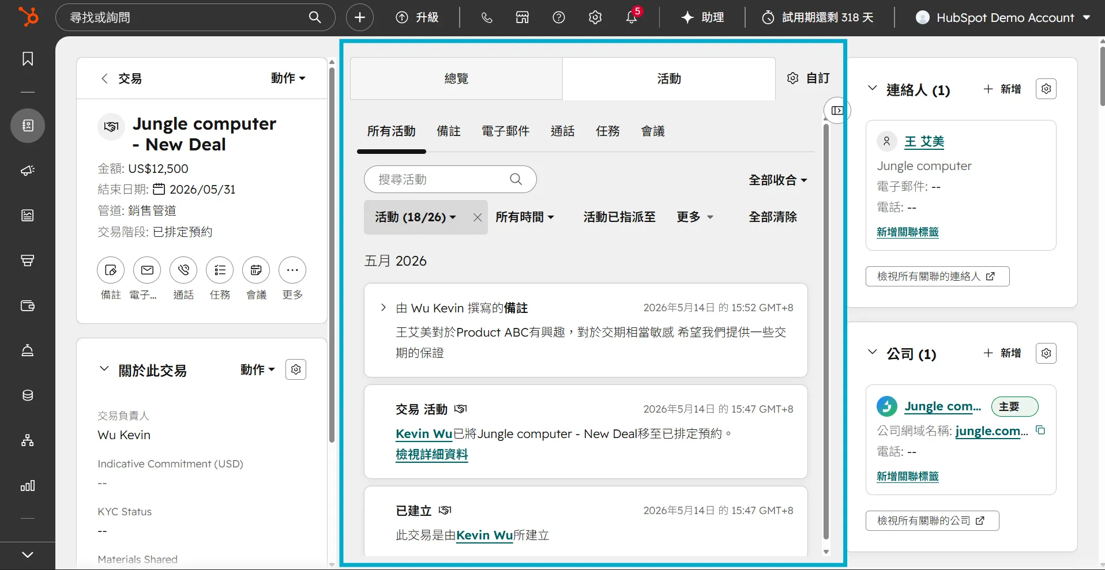1105x570 pixels.
Task: Open the Marketing megaphone icon in sidebar
Action: tap(28, 171)
